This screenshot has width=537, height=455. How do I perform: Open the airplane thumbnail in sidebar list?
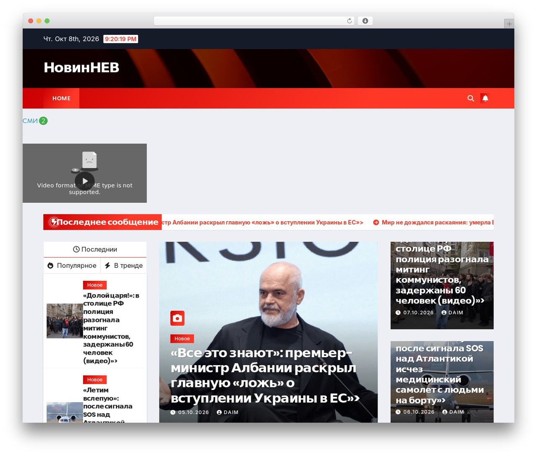tap(65, 413)
